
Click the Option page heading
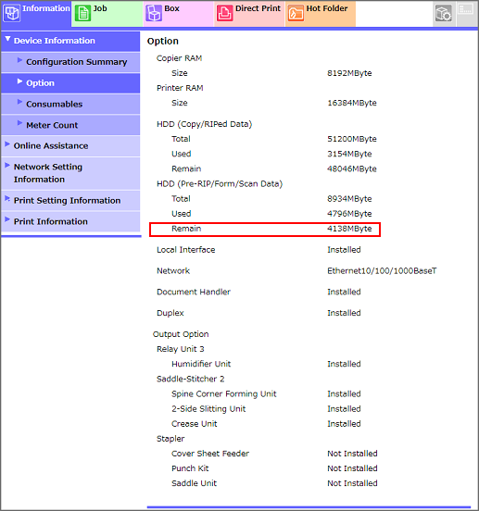coord(163,42)
